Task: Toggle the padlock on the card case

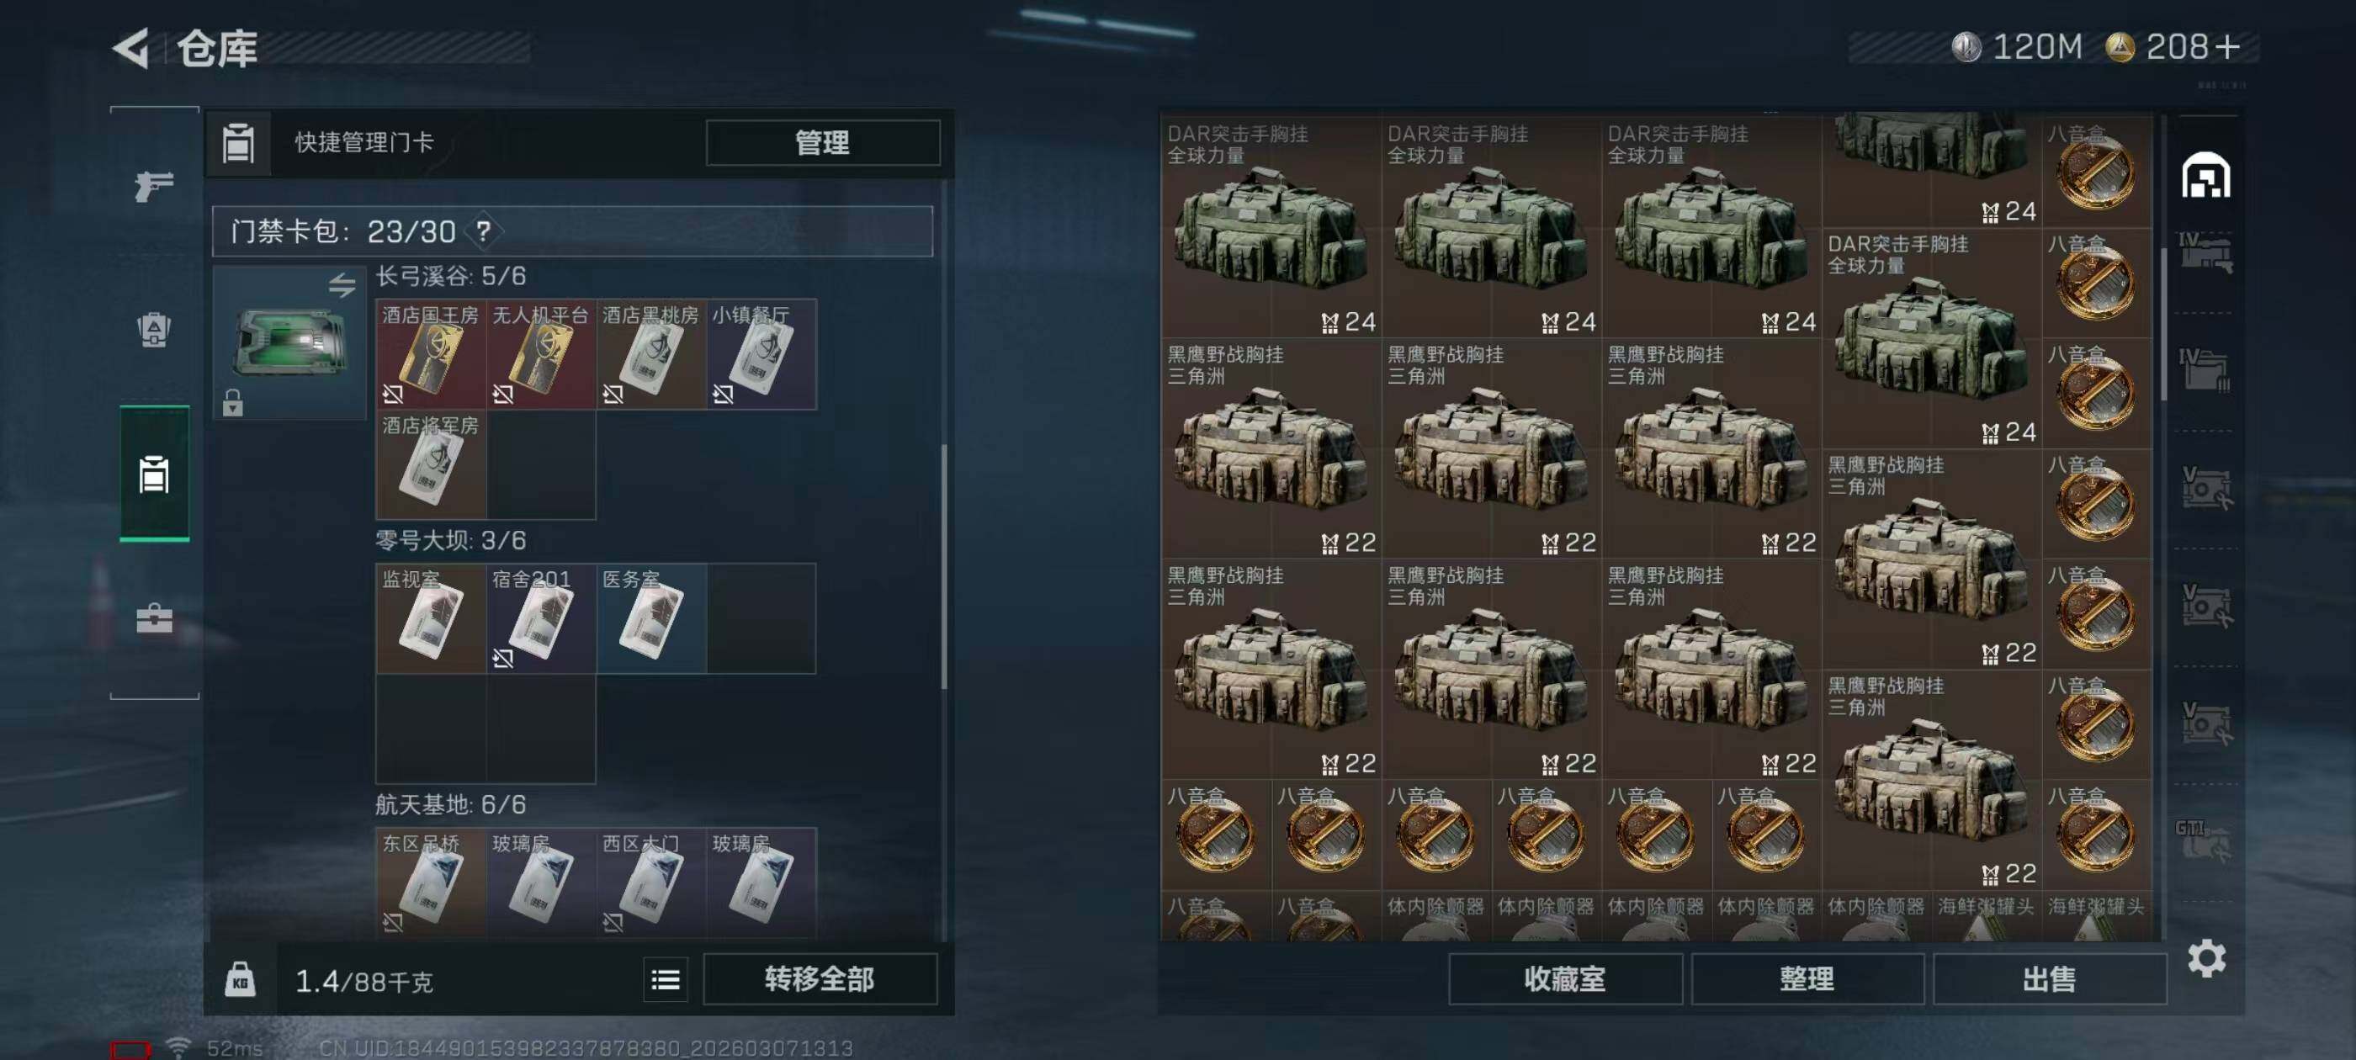Action: (233, 402)
